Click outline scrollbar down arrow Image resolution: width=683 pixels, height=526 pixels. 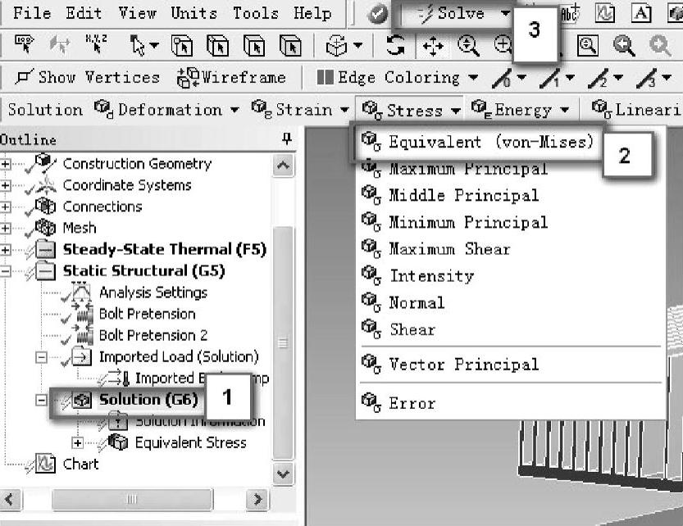[x=283, y=474]
